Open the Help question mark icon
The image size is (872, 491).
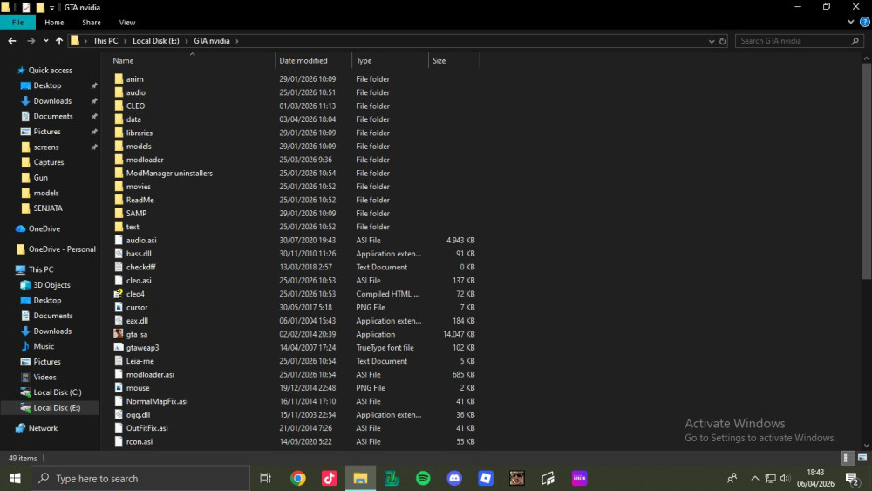point(865,23)
